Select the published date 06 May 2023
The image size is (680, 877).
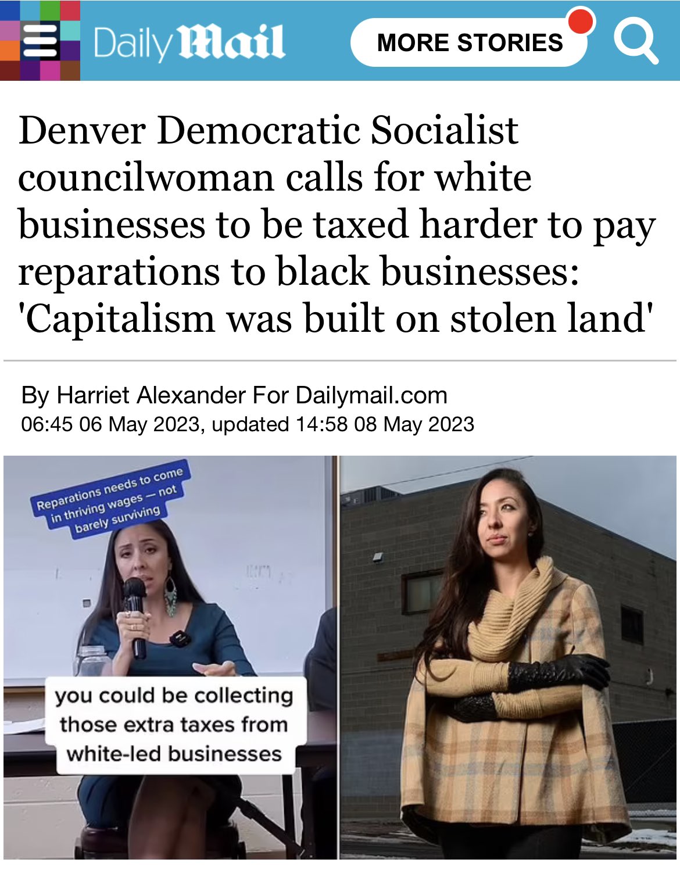coord(139,424)
